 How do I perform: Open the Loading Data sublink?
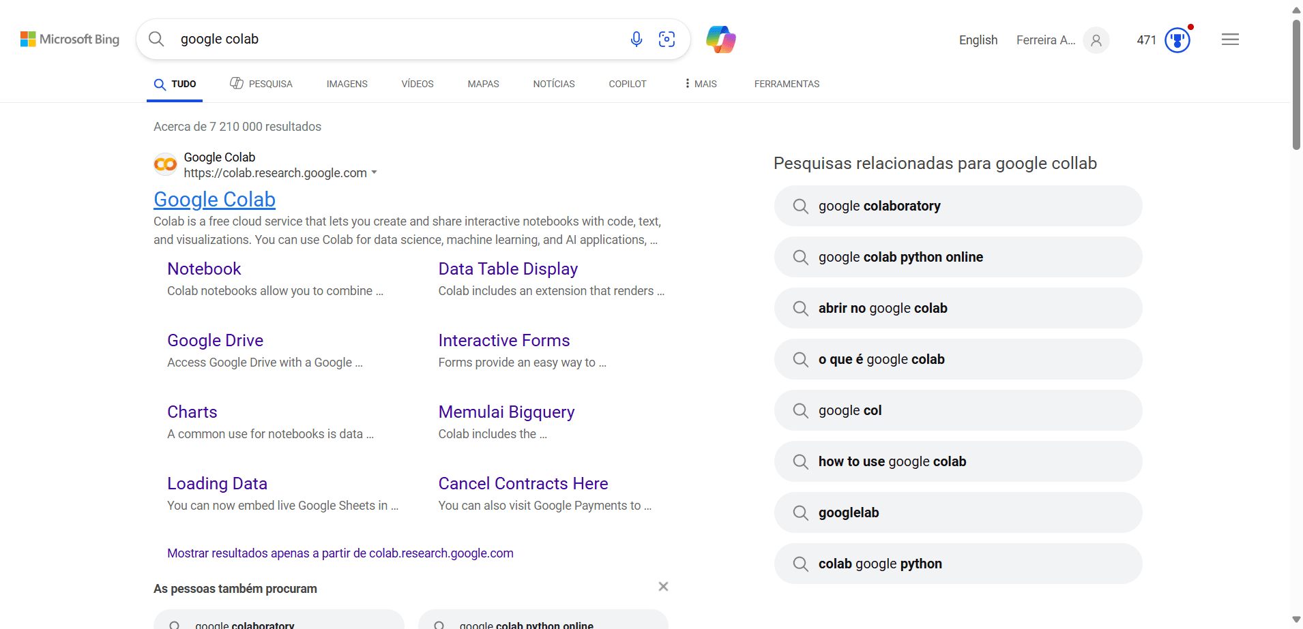pos(218,484)
